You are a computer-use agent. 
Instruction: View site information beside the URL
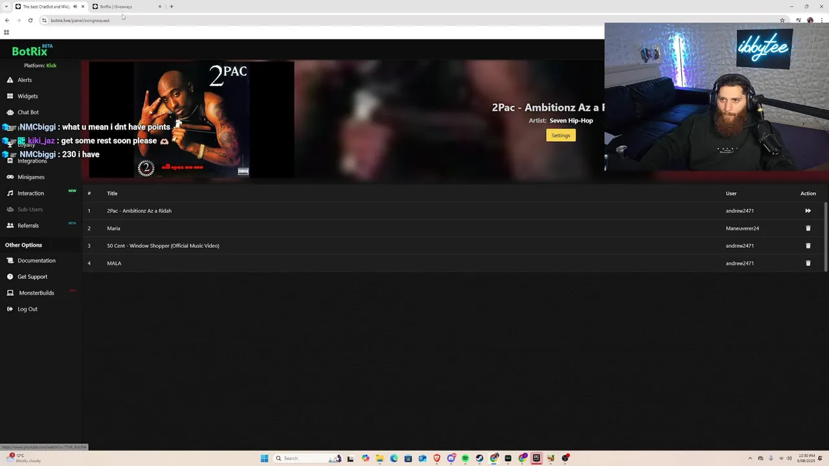click(44, 20)
